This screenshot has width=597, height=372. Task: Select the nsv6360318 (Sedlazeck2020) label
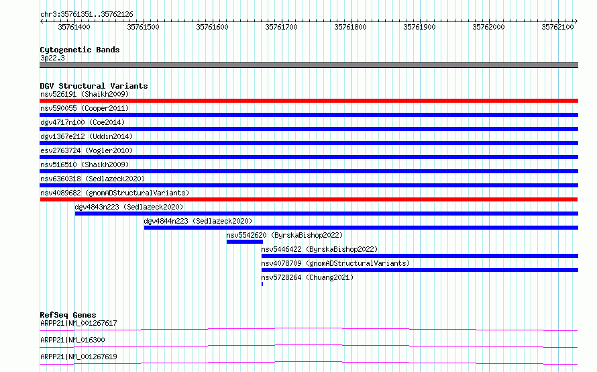pyautogui.click(x=93, y=179)
